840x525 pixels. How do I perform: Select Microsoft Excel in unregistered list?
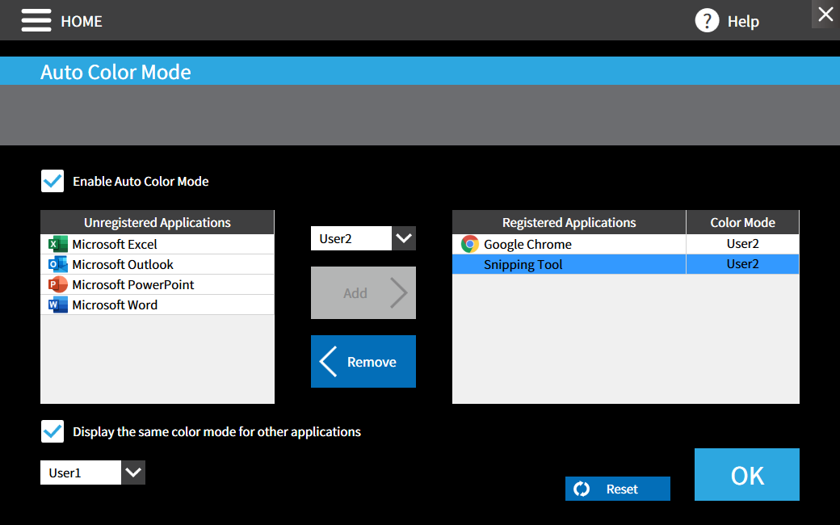point(157,244)
